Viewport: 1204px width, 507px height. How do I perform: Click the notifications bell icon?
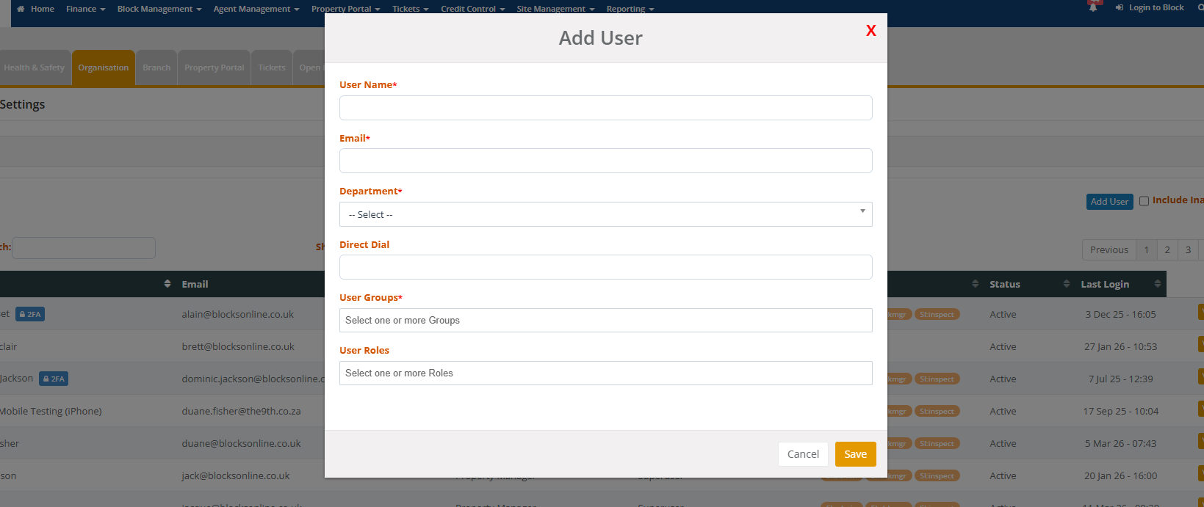click(x=1093, y=7)
